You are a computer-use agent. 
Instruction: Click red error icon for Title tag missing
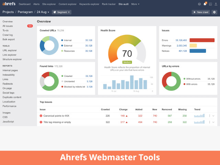(x=41, y=122)
